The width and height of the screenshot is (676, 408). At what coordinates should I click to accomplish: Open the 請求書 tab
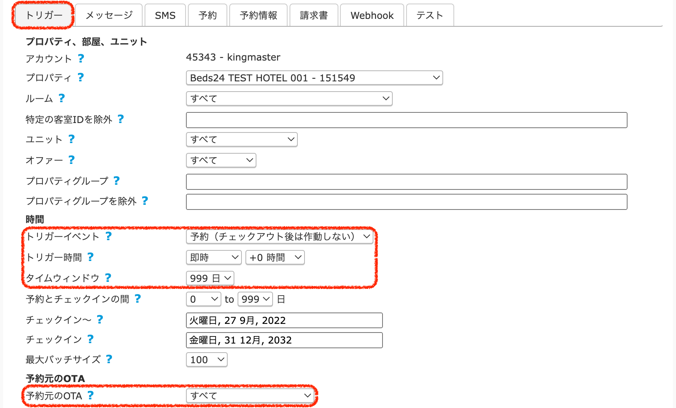[x=314, y=15]
